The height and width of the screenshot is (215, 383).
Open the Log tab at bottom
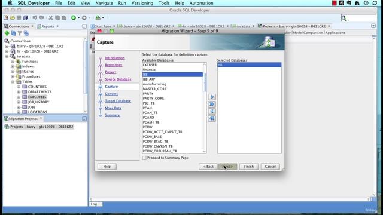point(96,204)
